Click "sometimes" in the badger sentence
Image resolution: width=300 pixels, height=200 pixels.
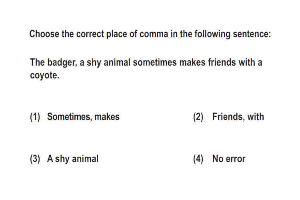point(154,62)
